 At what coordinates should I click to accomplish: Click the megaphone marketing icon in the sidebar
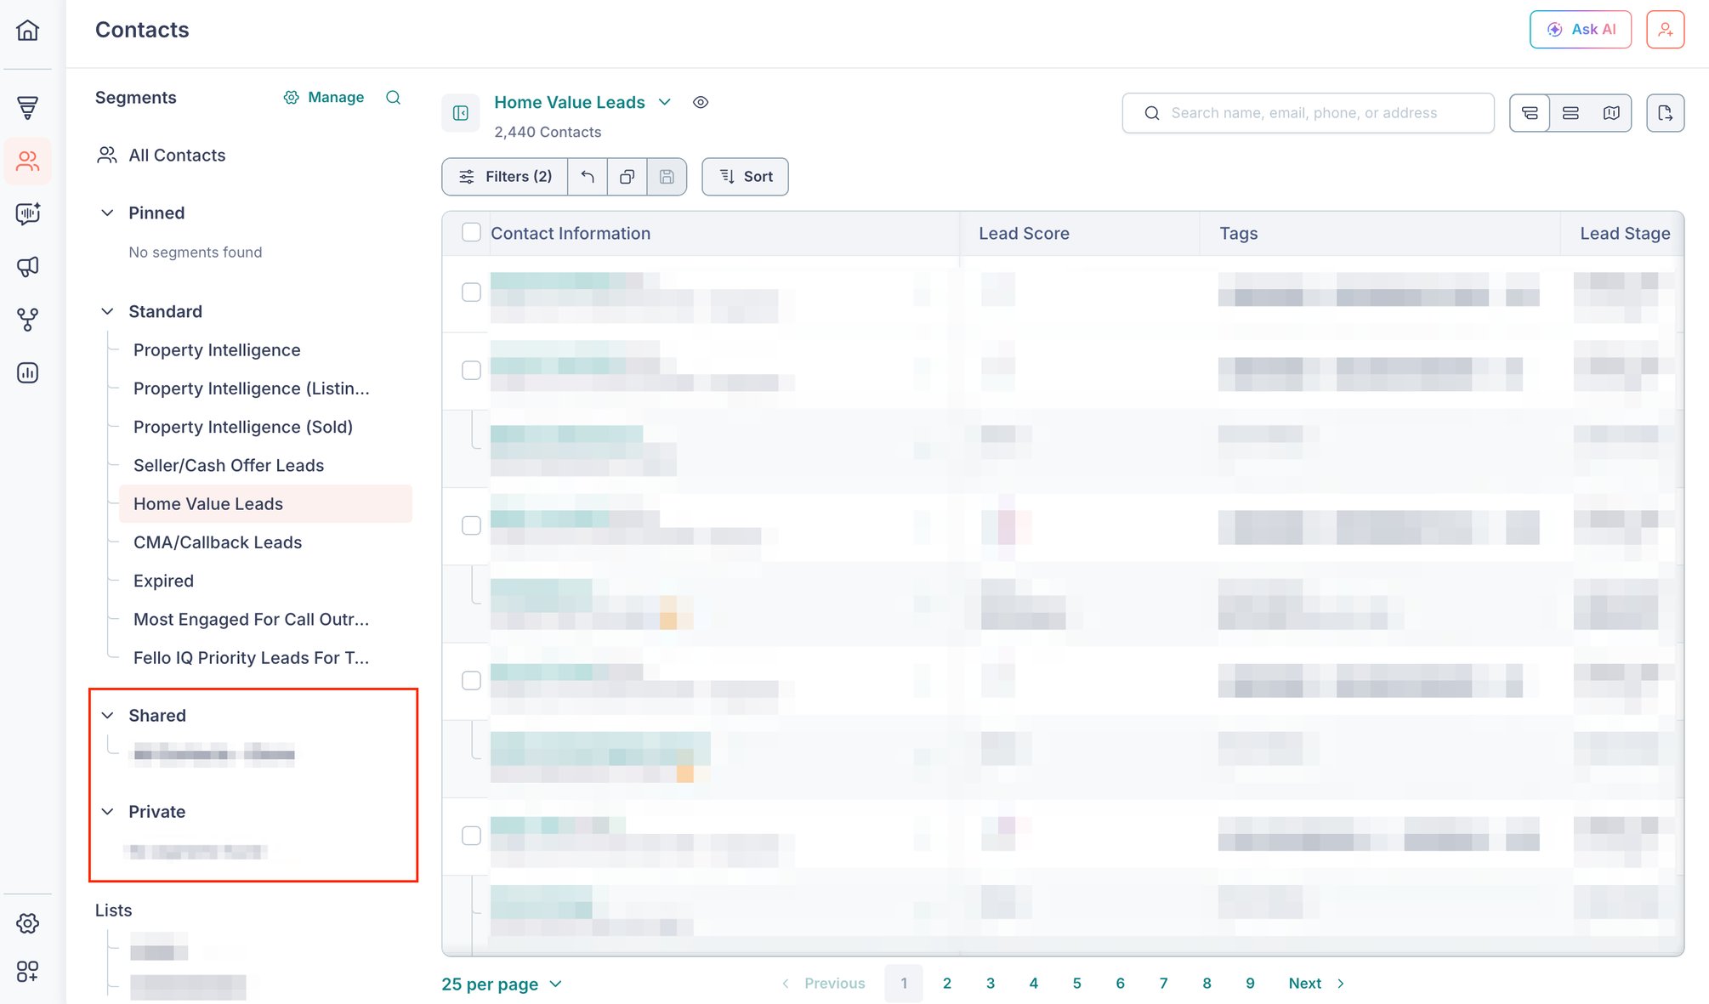click(27, 266)
